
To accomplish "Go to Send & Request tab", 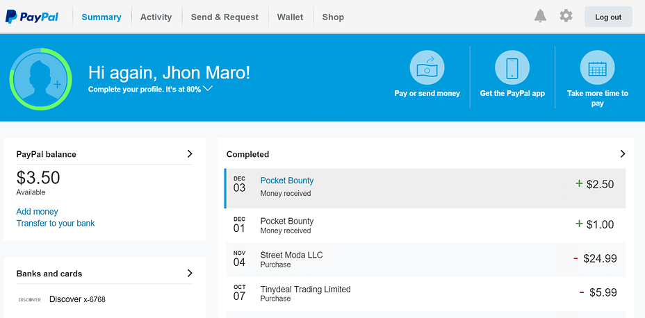I will tap(224, 17).
